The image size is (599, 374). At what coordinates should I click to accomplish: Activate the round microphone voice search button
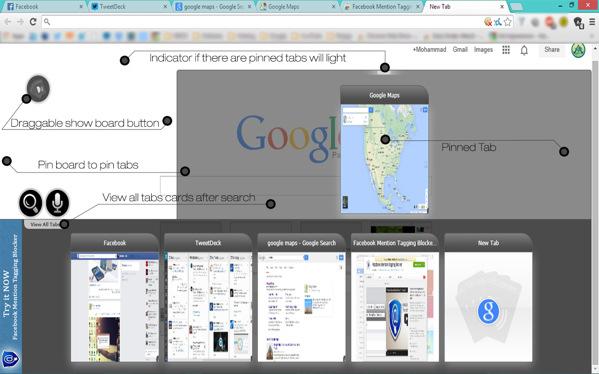tap(58, 203)
